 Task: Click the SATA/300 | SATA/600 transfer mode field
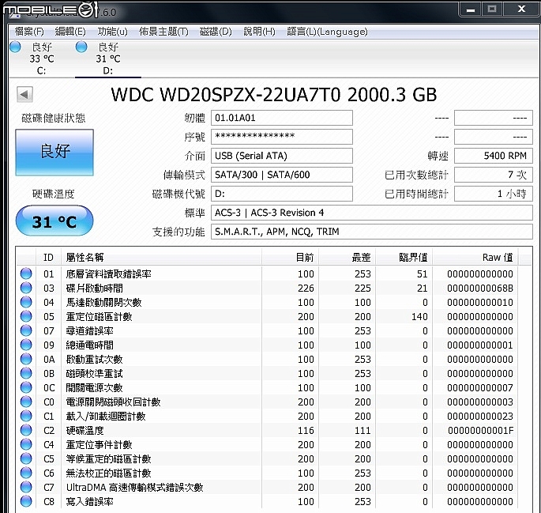[281, 175]
